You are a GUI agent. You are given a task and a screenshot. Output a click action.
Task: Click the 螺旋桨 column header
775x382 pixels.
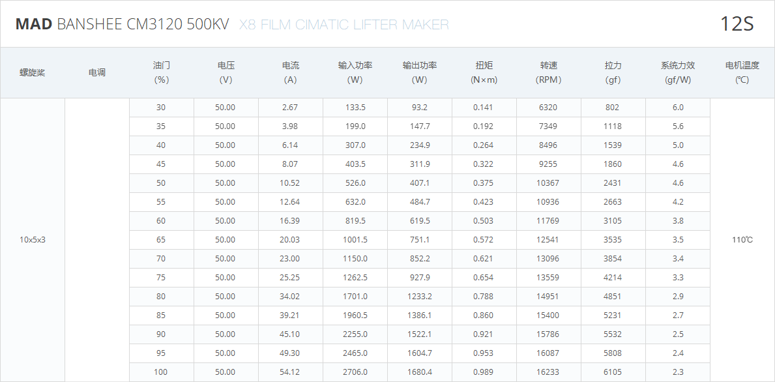[x=33, y=72]
